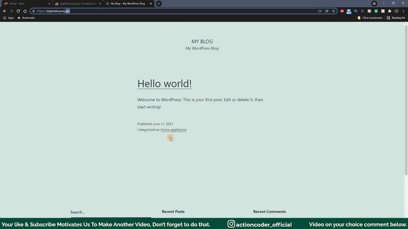
Task: Click the Instagram logo icon in bottom banner
Action: 231,224
